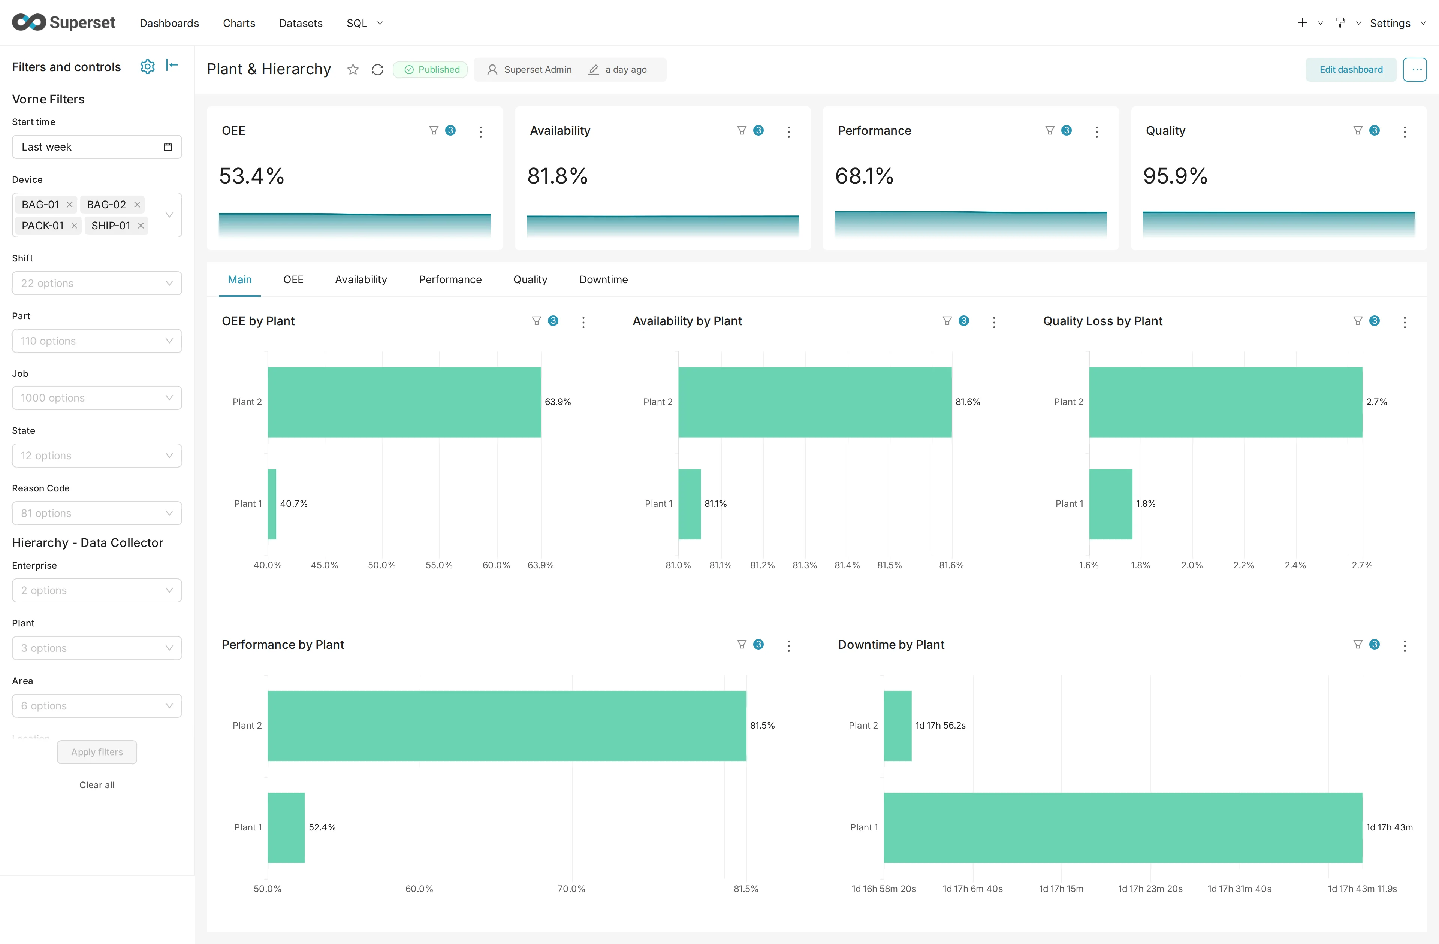Switch to the Performance tab
Viewport: 1439px width, 944px height.
tap(450, 279)
